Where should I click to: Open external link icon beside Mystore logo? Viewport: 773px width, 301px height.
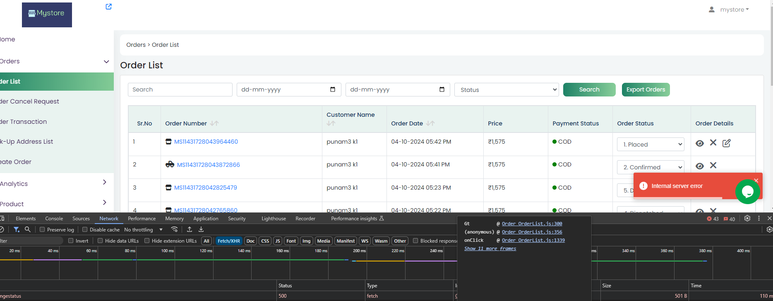tap(108, 7)
